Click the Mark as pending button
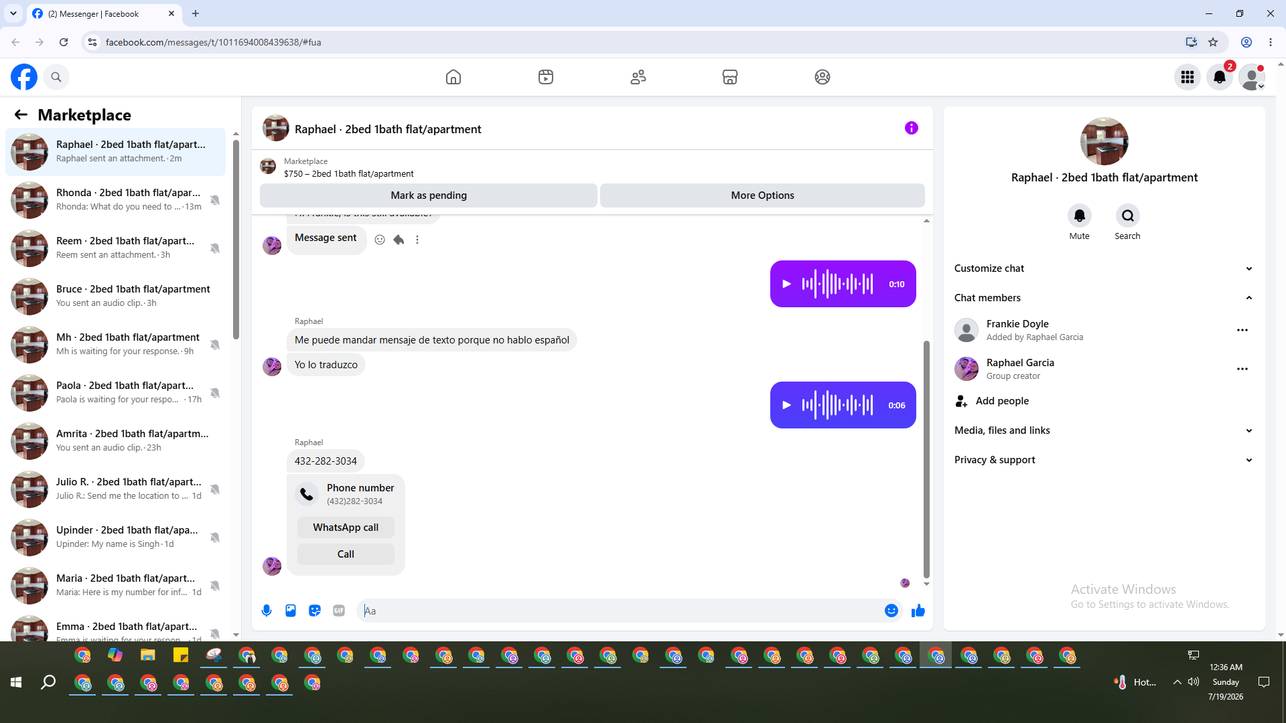Image resolution: width=1286 pixels, height=723 pixels. click(429, 195)
